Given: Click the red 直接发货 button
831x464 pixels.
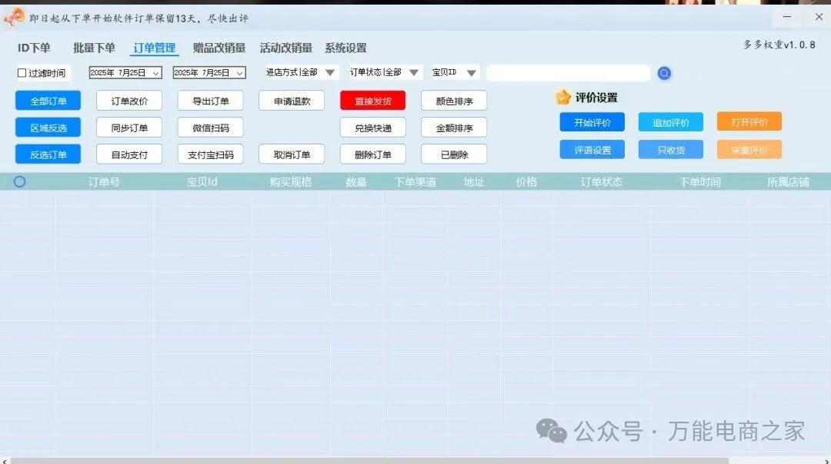Looking at the screenshot, I should (x=372, y=101).
